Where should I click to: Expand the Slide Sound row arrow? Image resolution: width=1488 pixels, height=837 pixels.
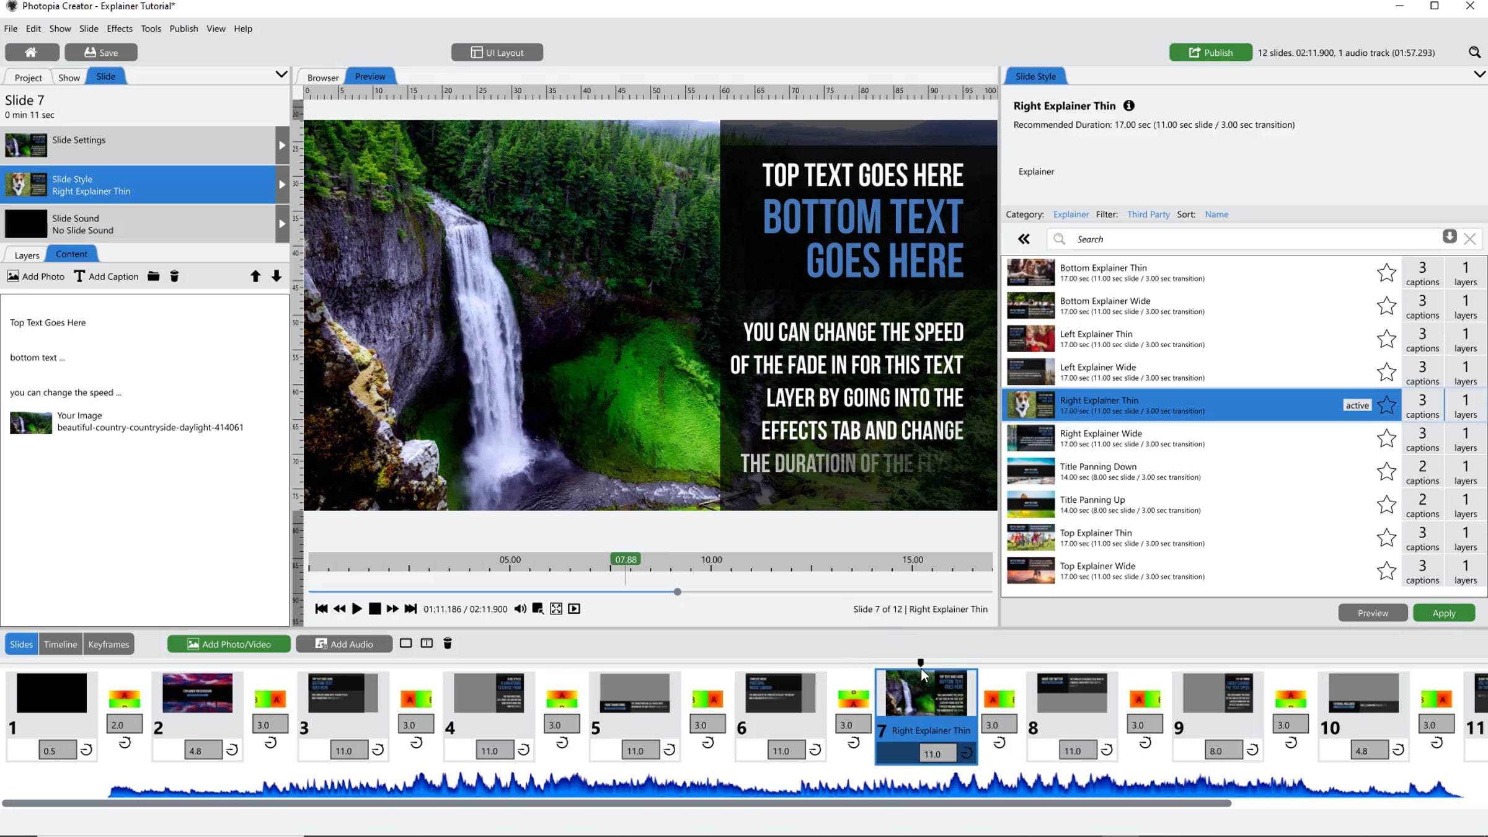[x=282, y=224]
